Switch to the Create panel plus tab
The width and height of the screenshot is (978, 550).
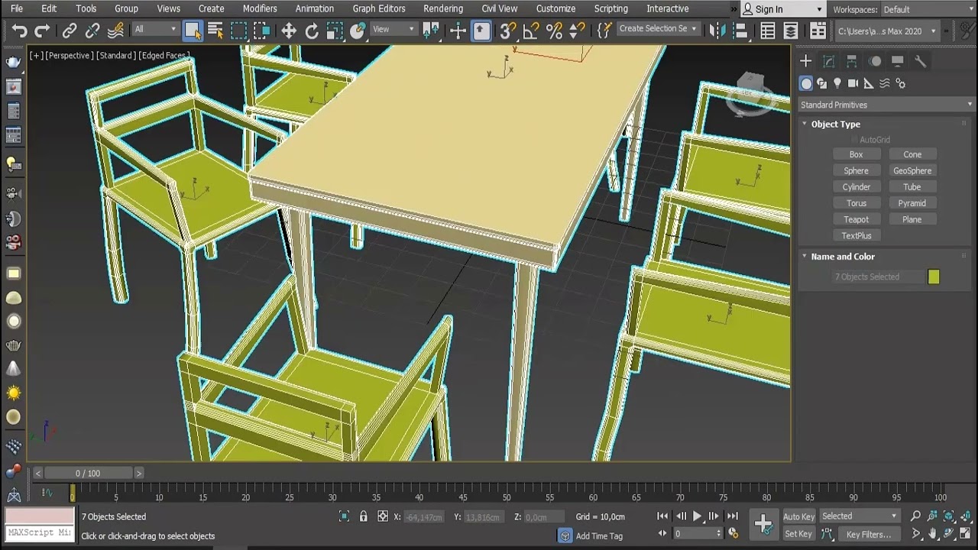[805, 61]
